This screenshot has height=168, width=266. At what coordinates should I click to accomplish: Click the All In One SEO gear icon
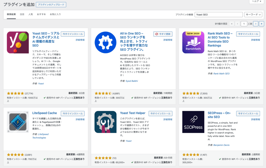105,42
